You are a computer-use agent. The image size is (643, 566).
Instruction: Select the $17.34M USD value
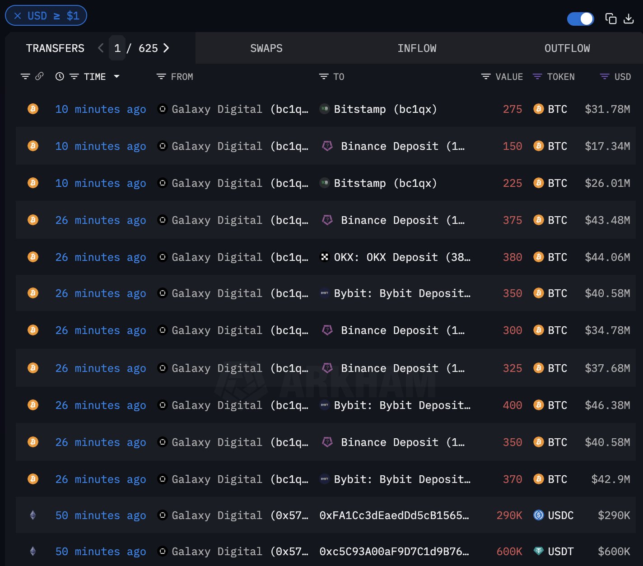pos(607,146)
